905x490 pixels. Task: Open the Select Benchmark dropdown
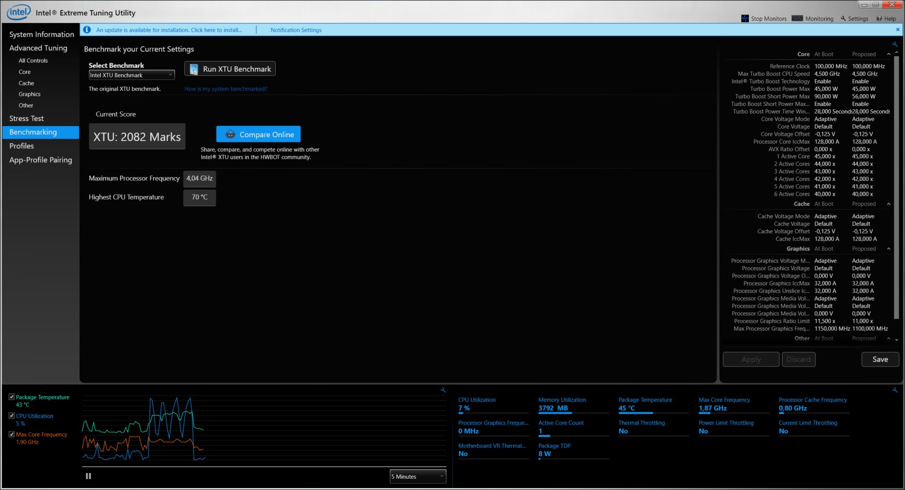point(132,75)
